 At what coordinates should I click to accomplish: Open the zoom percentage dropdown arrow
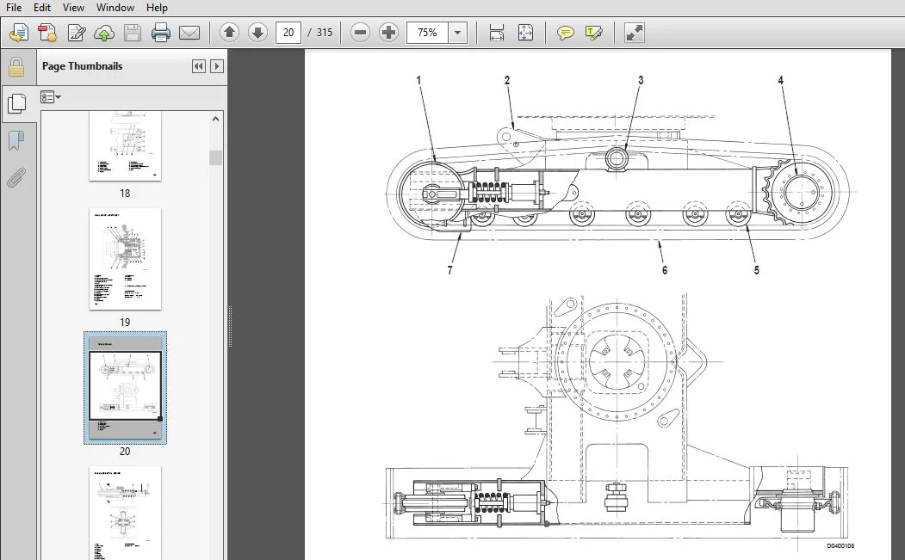458,33
